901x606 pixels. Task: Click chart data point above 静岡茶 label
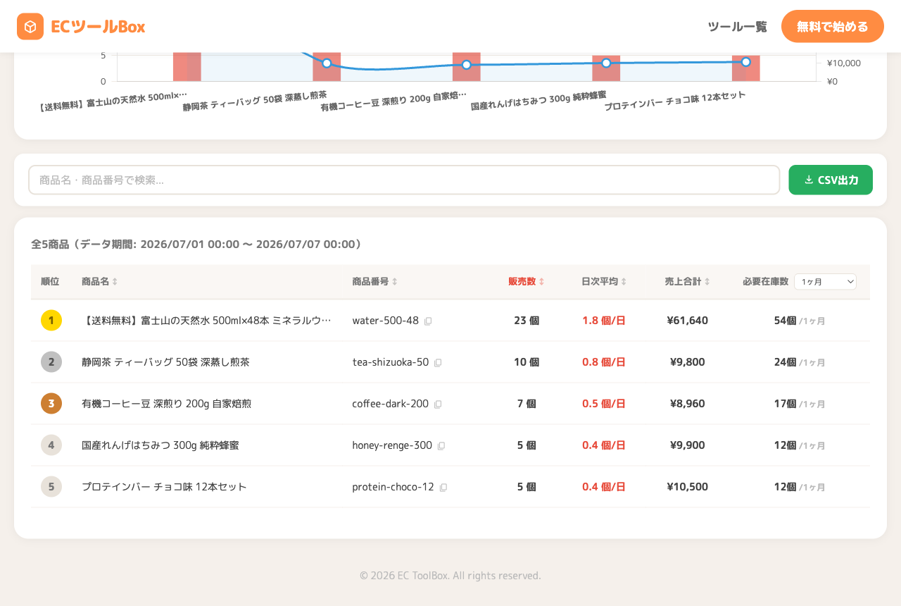327,63
